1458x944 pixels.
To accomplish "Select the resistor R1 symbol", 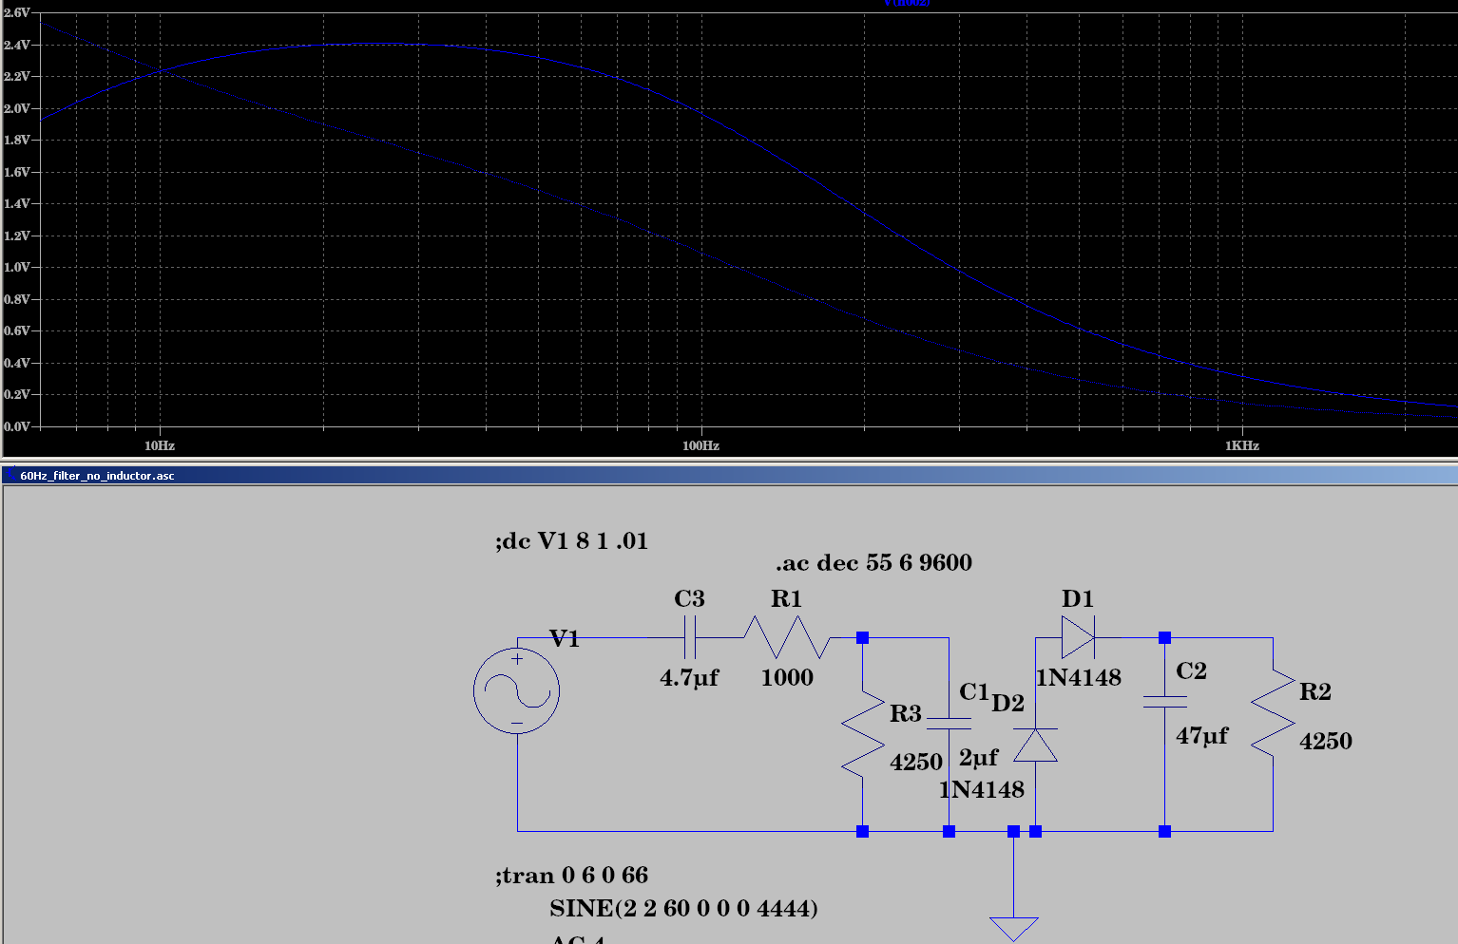I will coord(787,638).
